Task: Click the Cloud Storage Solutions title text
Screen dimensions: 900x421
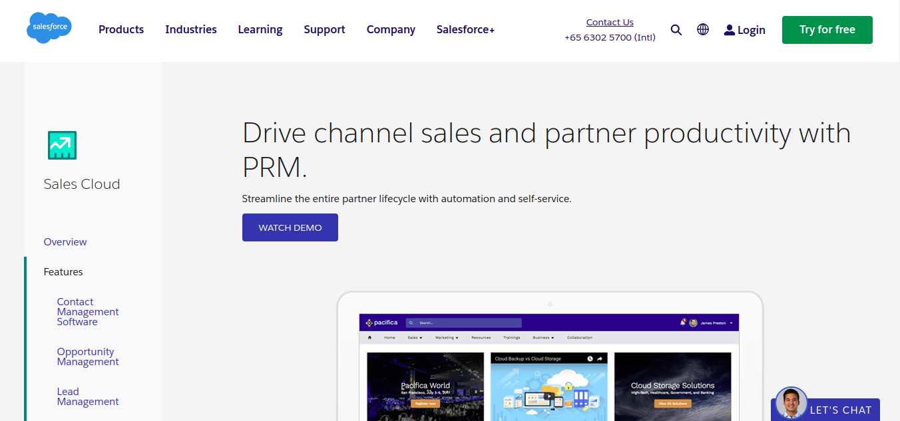Action: [x=672, y=385]
